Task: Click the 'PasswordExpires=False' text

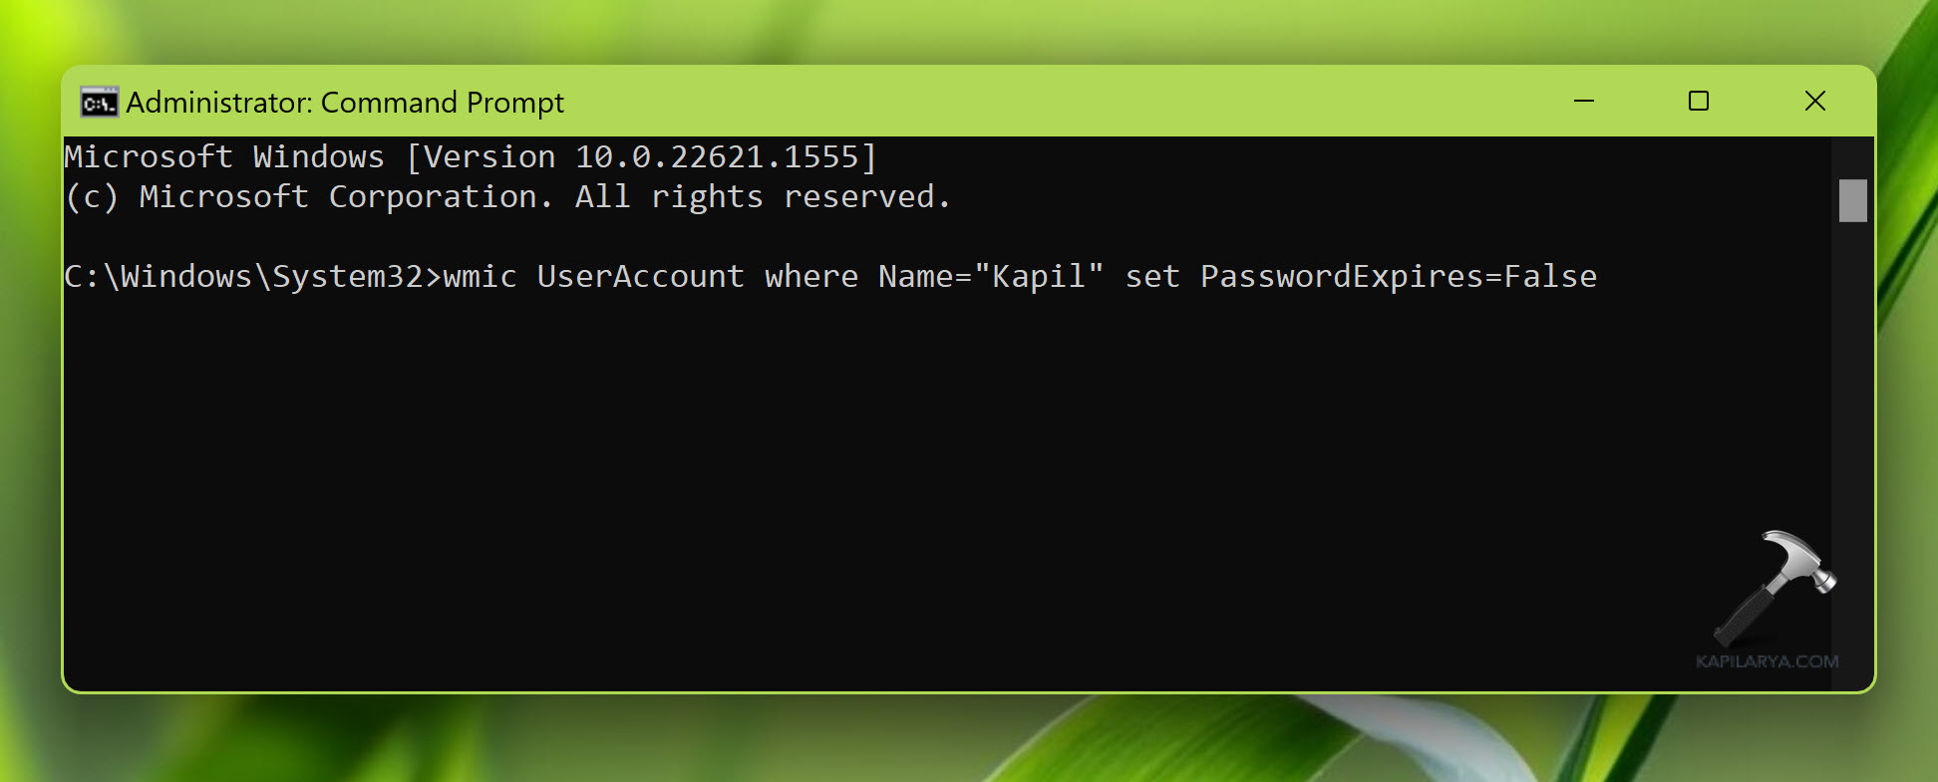Action: point(1398,277)
